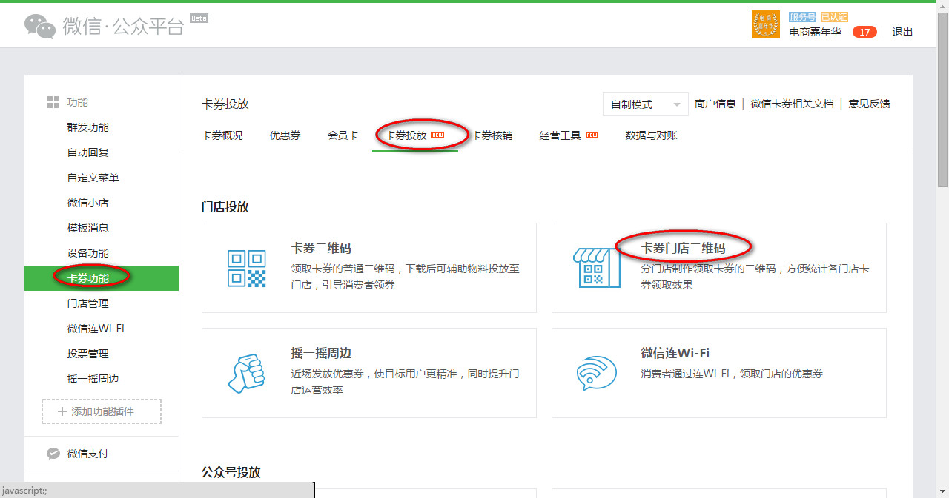949x498 pixels.
Task: Click the QR code icon for 卡券二维码
Action: tap(246, 268)
